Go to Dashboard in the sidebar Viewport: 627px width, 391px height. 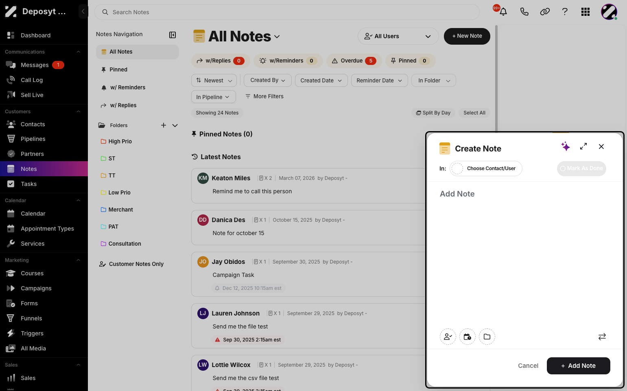[44, 35]
